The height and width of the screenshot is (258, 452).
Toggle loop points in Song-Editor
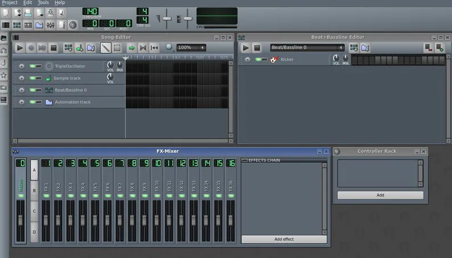pos(143,48)
